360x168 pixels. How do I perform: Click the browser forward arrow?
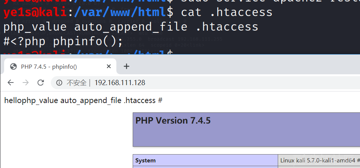[26, 83]
